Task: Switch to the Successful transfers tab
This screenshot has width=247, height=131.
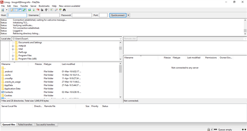Action: [x=46, y=125]
